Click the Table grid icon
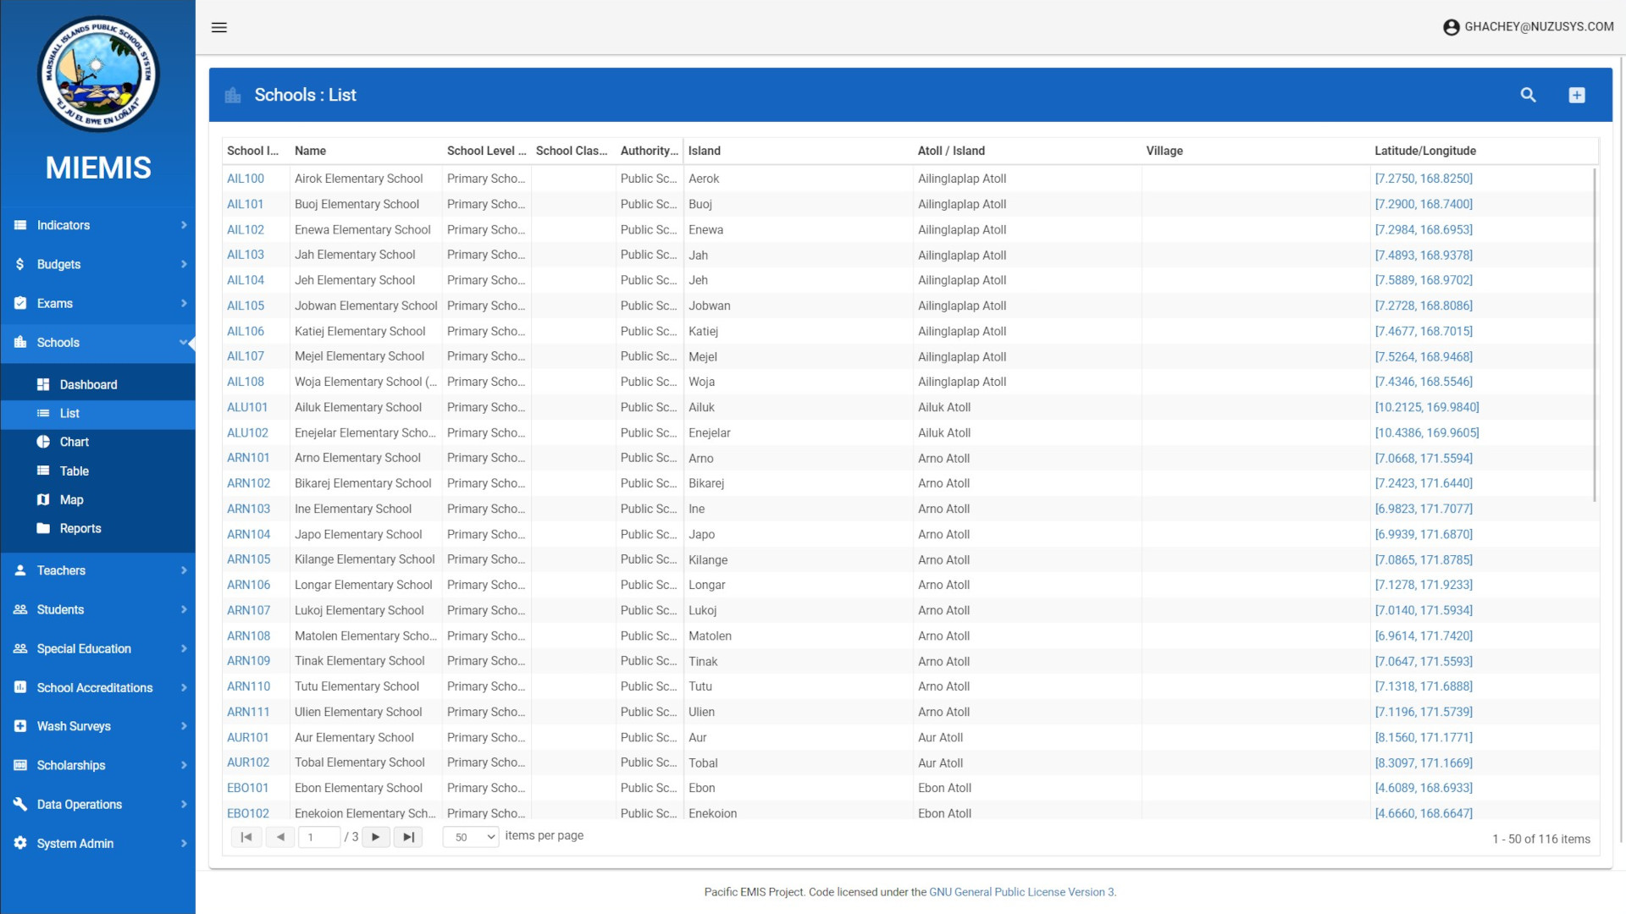1626x914 pixels. point(43,471)
